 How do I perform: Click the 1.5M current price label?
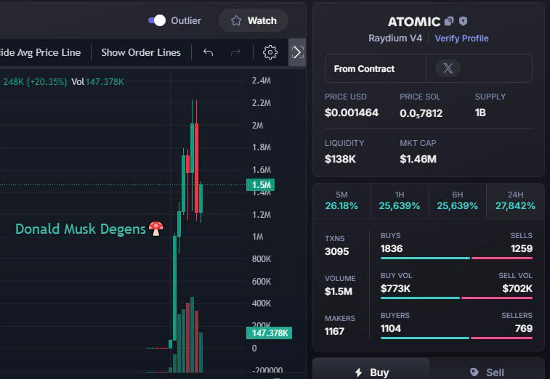pyautogui.click(x=260, y=184)
